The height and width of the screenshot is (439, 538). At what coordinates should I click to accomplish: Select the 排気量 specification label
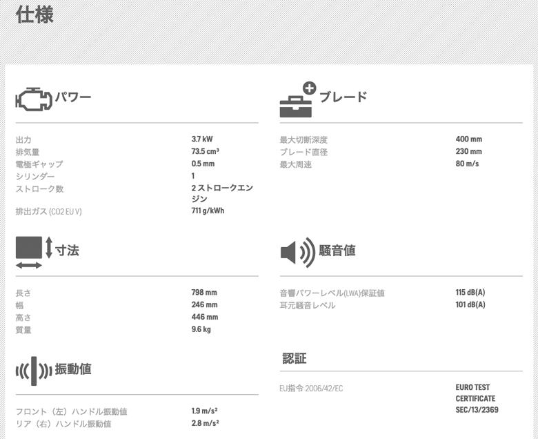[x=28, y=152]
